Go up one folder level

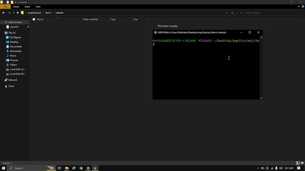click(x=18, y=13)
